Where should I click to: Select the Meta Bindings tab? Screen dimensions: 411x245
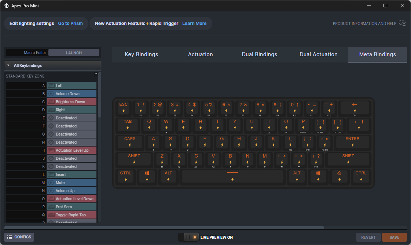click(377, 54)
